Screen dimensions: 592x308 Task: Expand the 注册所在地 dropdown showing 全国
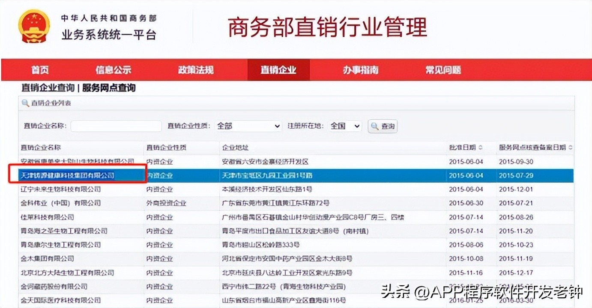(345, 126)
